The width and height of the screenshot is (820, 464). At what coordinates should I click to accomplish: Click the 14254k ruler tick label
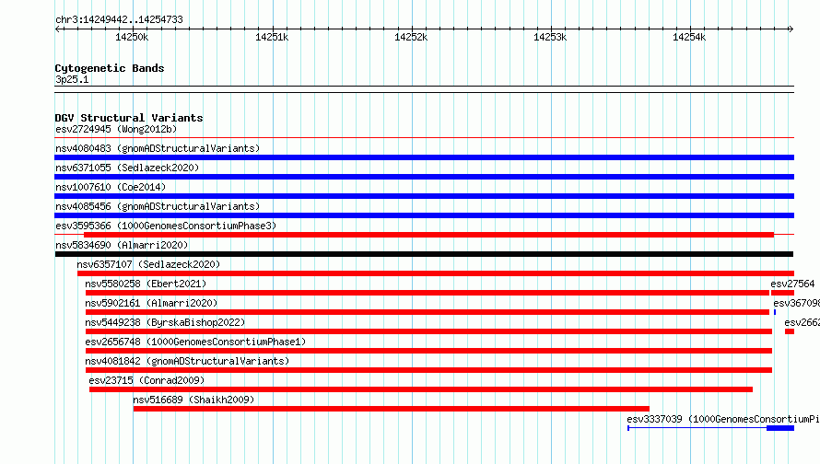click(689, 37)
